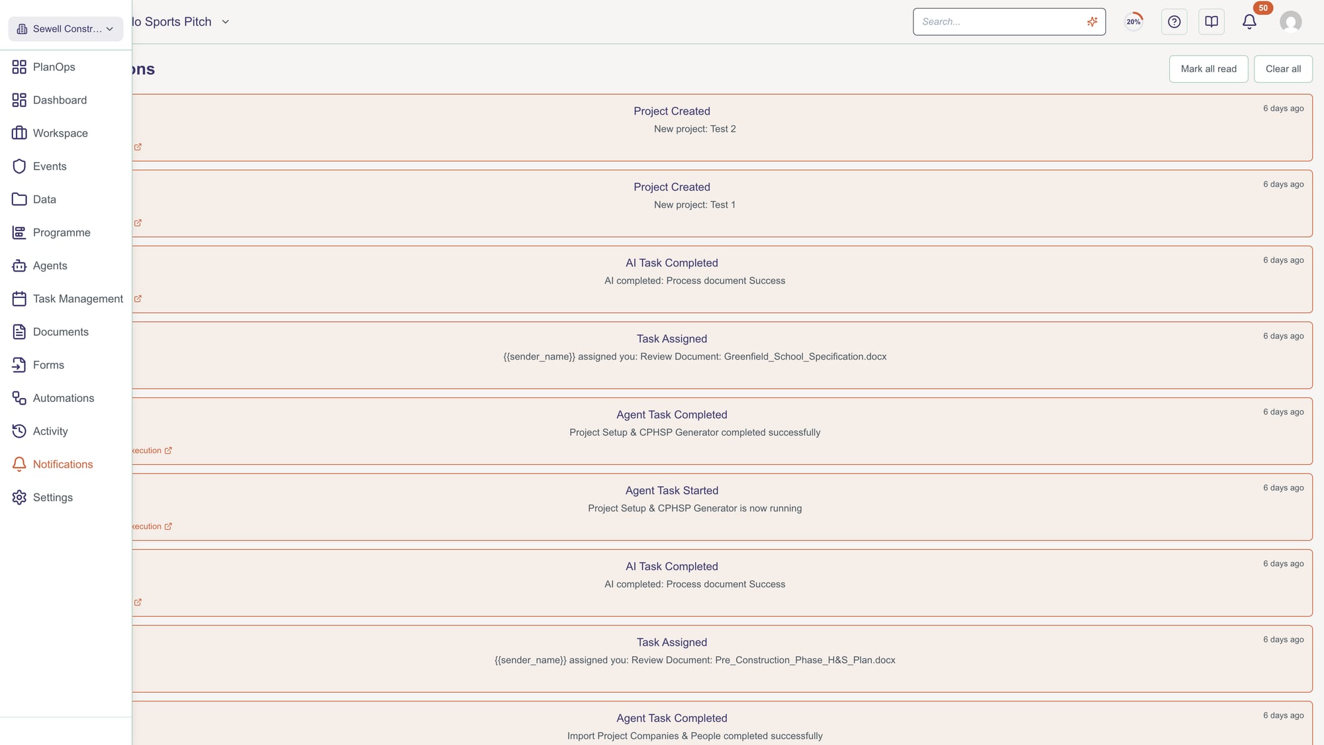Screen dimensions: 1324x745
Task: Select the Forms icon in the sidebar
Action: (x=19, y=365)
